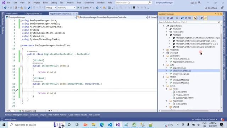Open the Output tab
This screenshot has width=227, height=128.
(43, 114)
